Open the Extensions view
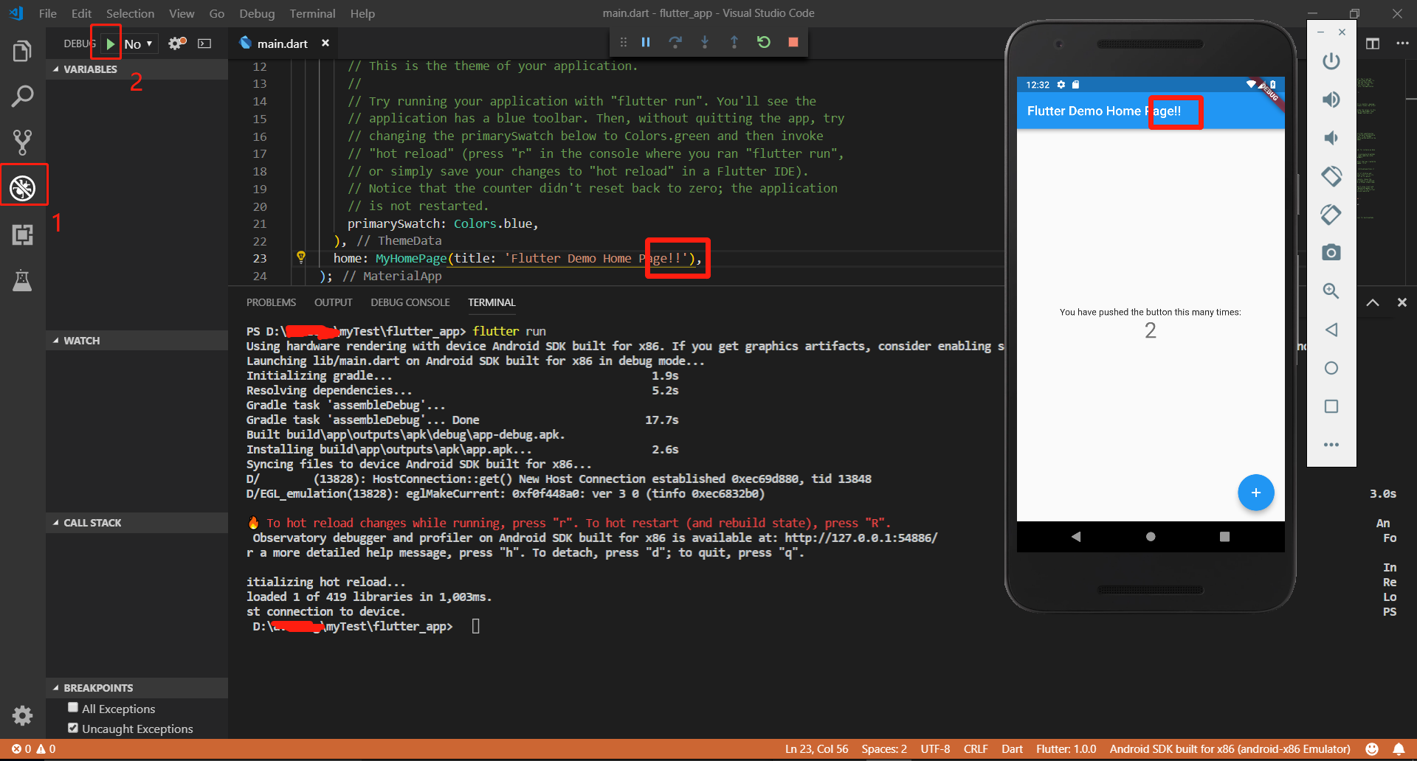 [22, 234]
